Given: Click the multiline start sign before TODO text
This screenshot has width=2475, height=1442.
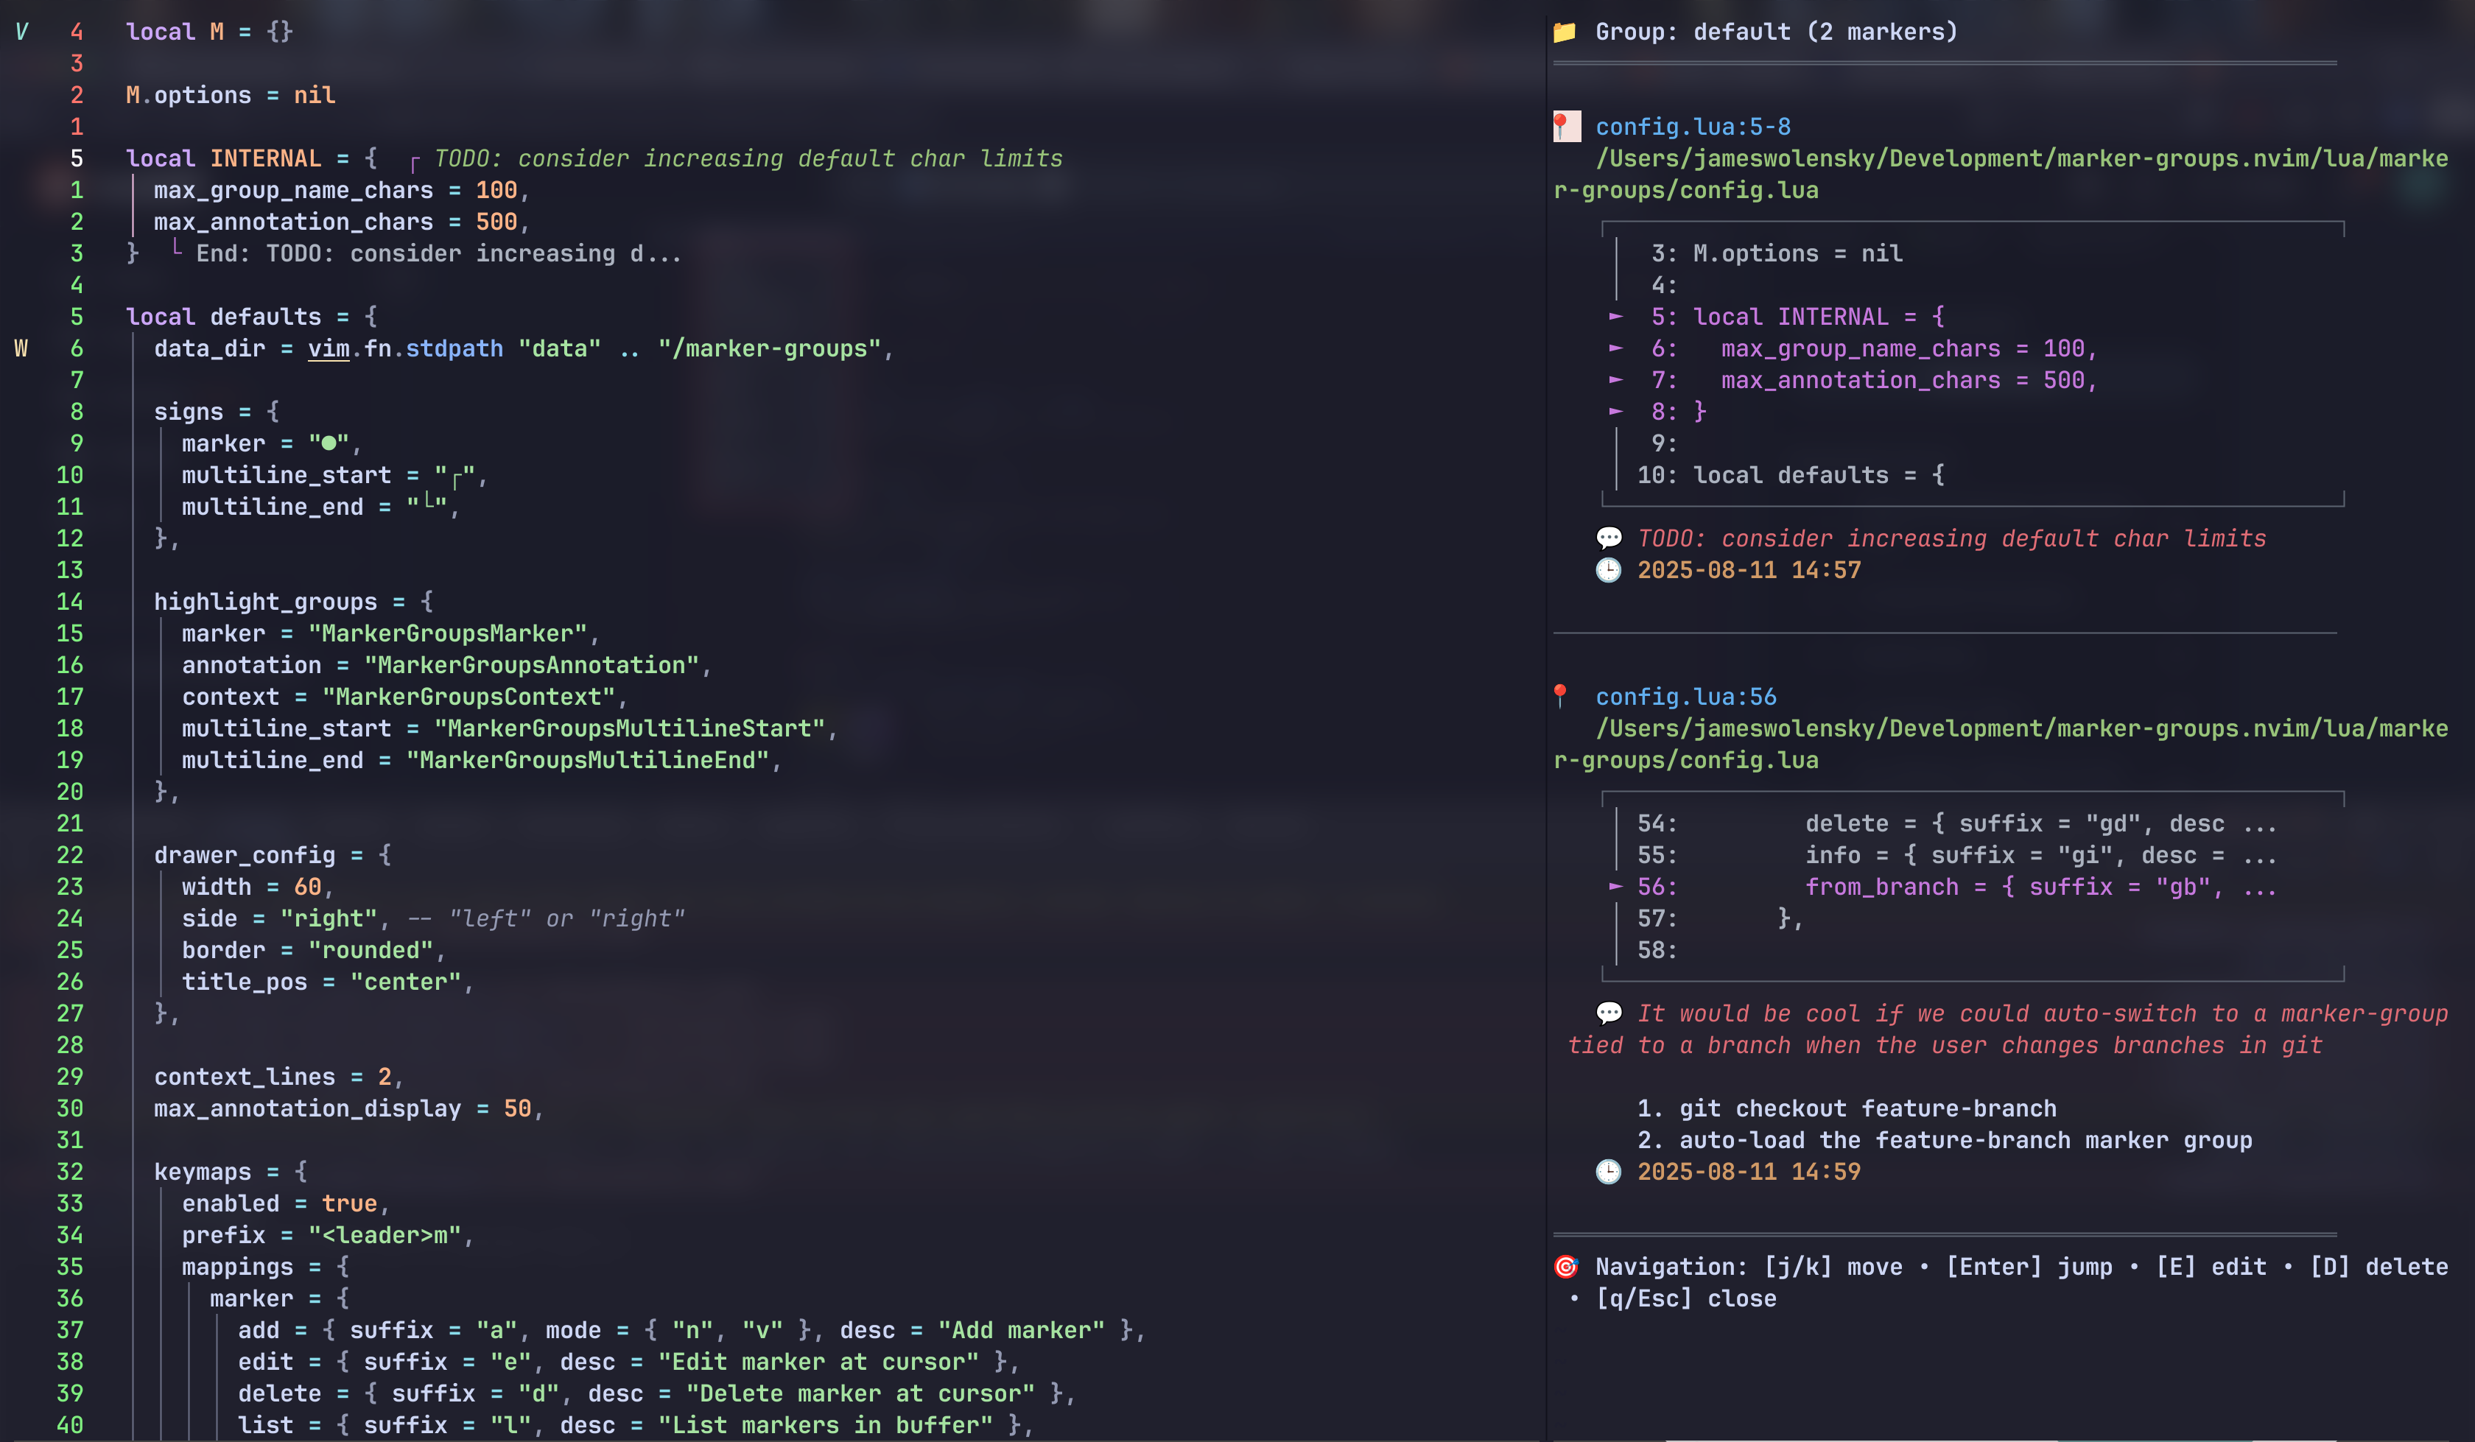Looking at the screenshot, I should coord(415,162).
